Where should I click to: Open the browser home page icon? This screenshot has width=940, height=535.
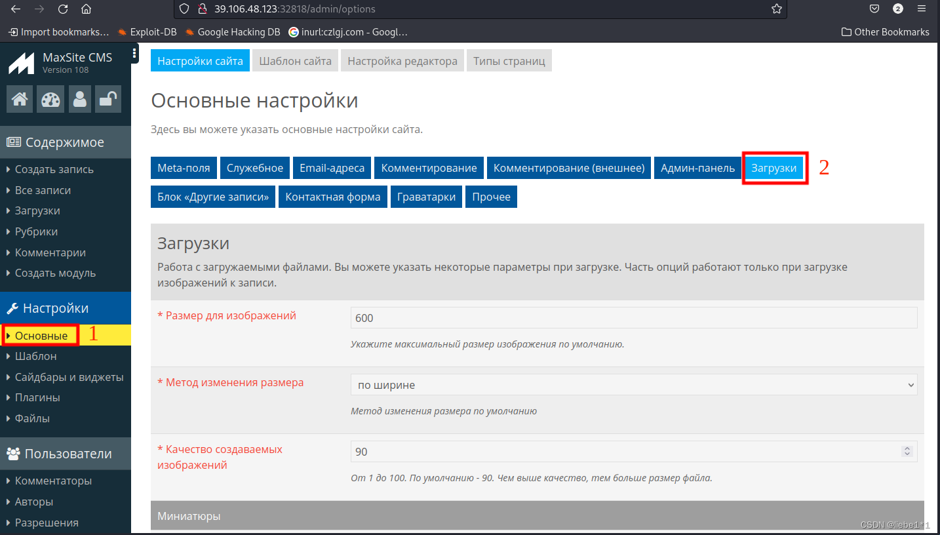(x=86, y=9)
